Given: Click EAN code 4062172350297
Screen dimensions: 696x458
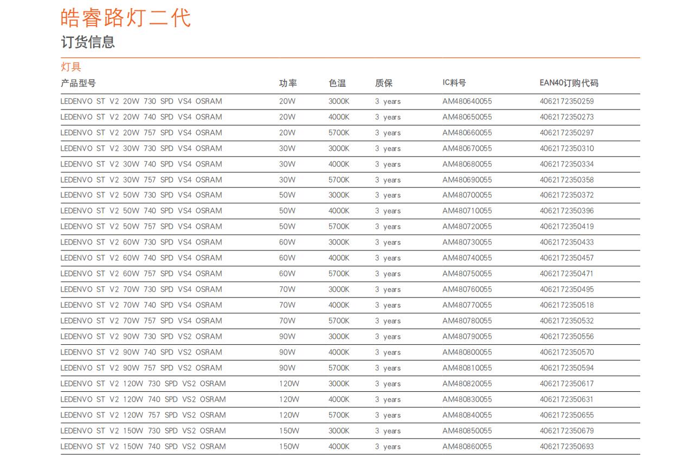Looking at the screenshot, I should (567, 133).
